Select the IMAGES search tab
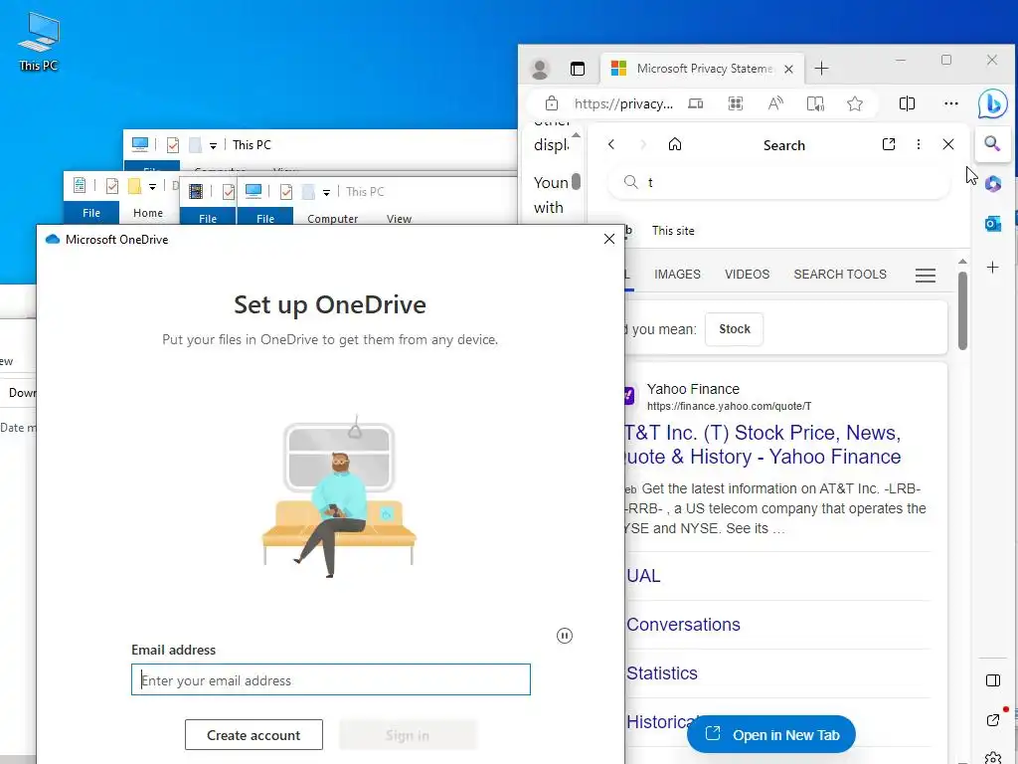Screen dimensions: 1018x764 [677, 275]
